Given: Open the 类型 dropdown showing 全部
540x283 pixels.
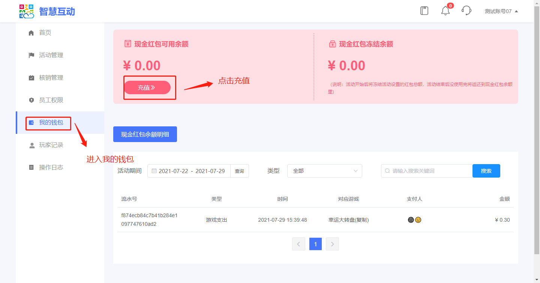Looking at the screenshot, I should pyautogui.click(x=324, y=171).
